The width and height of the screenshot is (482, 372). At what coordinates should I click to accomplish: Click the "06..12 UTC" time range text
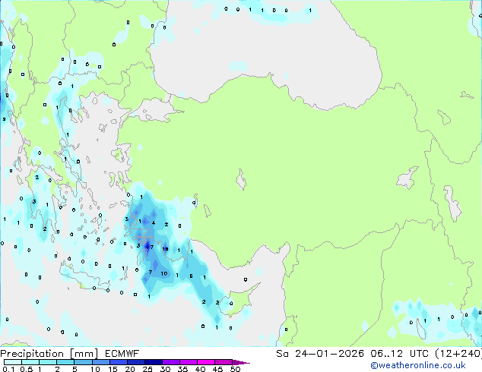400,354
